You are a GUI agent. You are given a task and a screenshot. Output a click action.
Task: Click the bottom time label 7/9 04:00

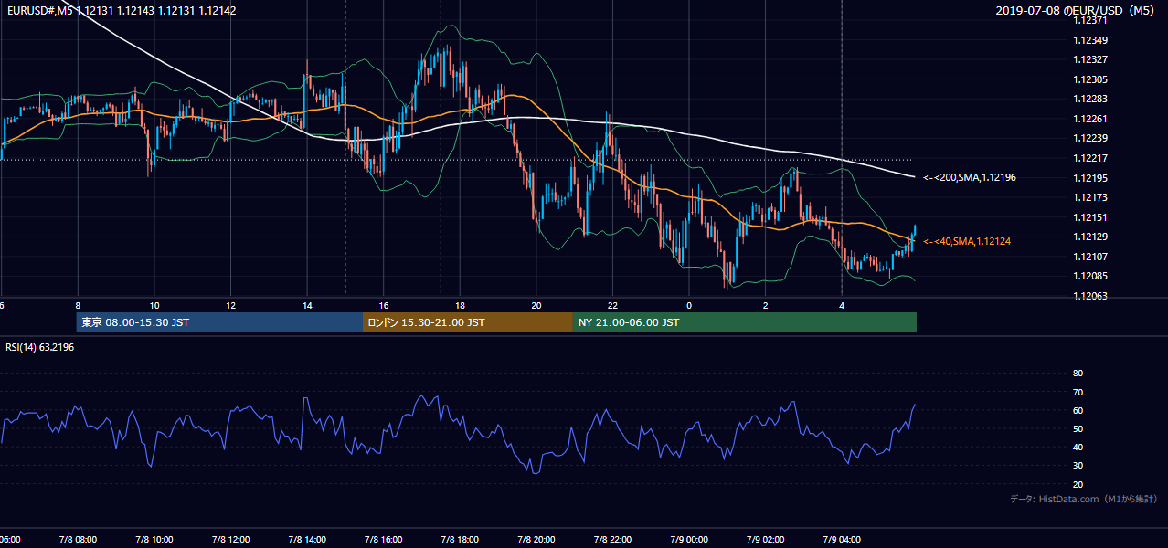[x=842, y=540]
